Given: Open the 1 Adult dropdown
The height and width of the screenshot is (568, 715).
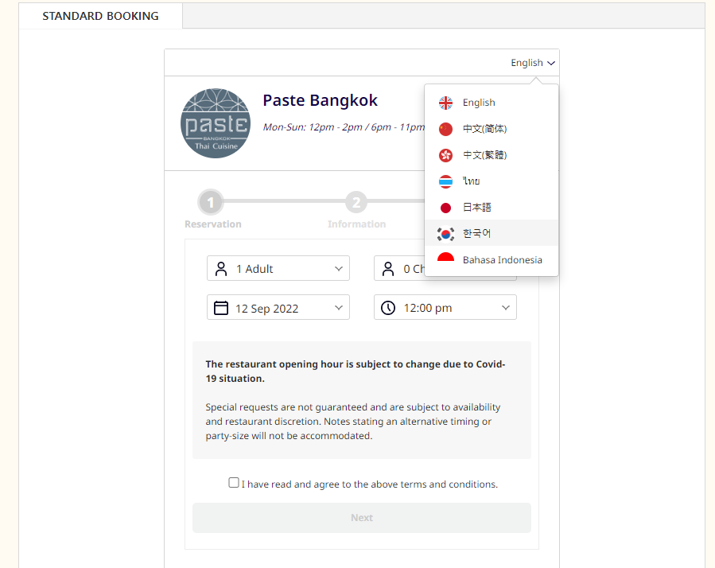Looking at the screenshot, I should pos(278,268).
